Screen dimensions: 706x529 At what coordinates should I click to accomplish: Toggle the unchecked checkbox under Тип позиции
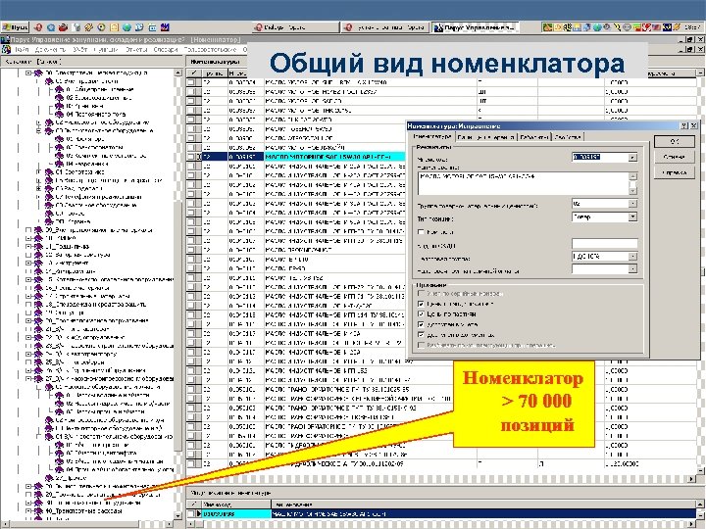pyautogui.click(x=421, y=231)
